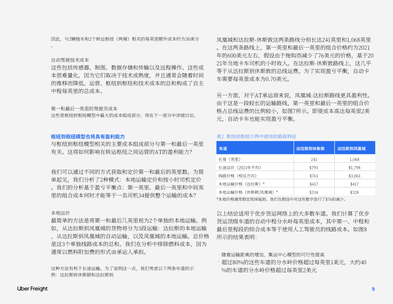Select the 长途运价（2021年平均） row label
Viewport: 393px width, 304px height.
point(240,168)
